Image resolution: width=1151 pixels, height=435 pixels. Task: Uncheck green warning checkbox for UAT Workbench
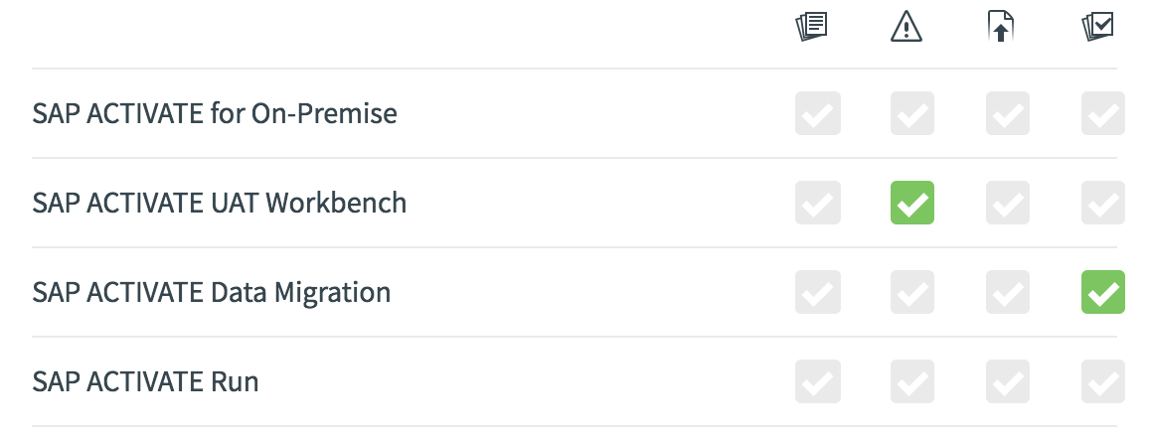pos(912,203)
